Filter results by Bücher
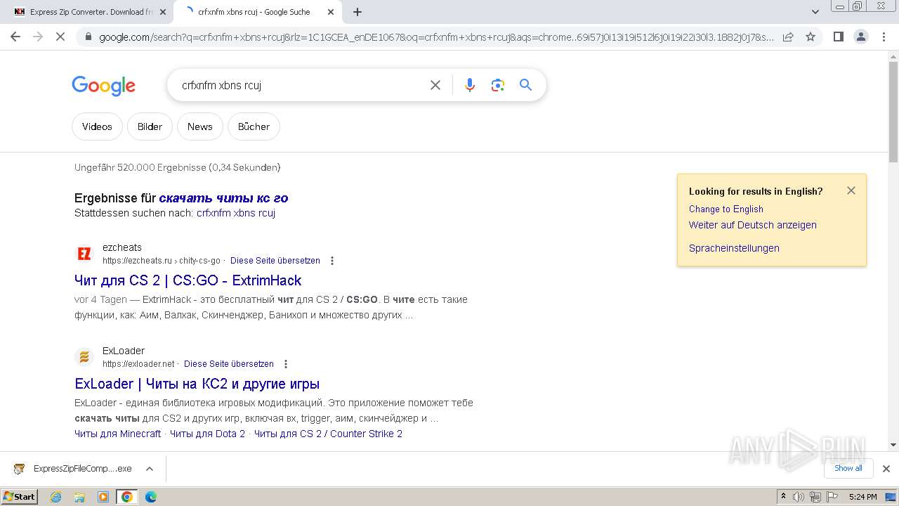This screenshot has height=506, width=899. pos(254,126)
